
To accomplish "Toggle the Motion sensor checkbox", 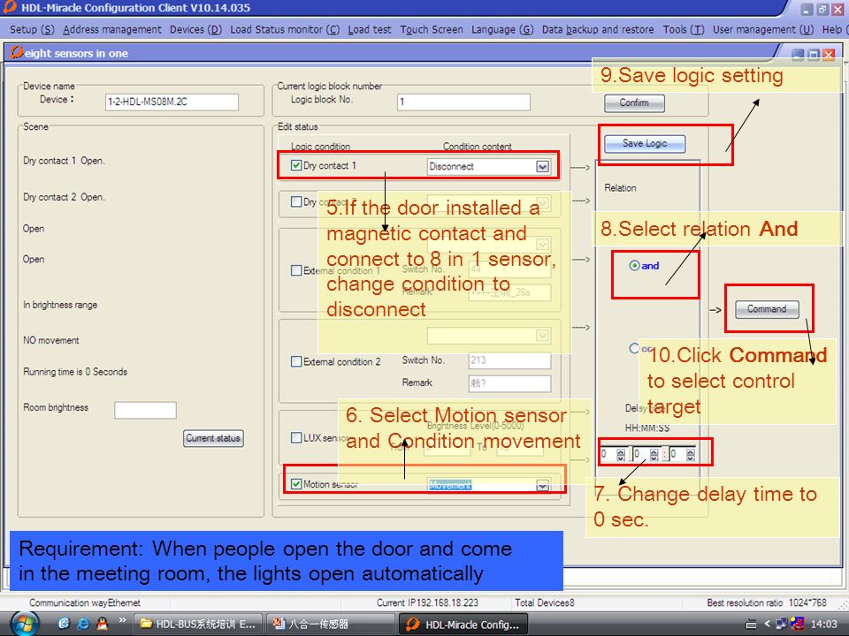I will click(296, 484).
